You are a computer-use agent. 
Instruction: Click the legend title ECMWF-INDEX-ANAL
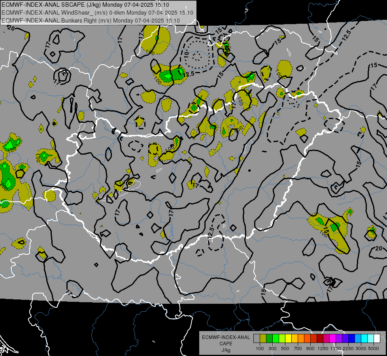(226, 337)
